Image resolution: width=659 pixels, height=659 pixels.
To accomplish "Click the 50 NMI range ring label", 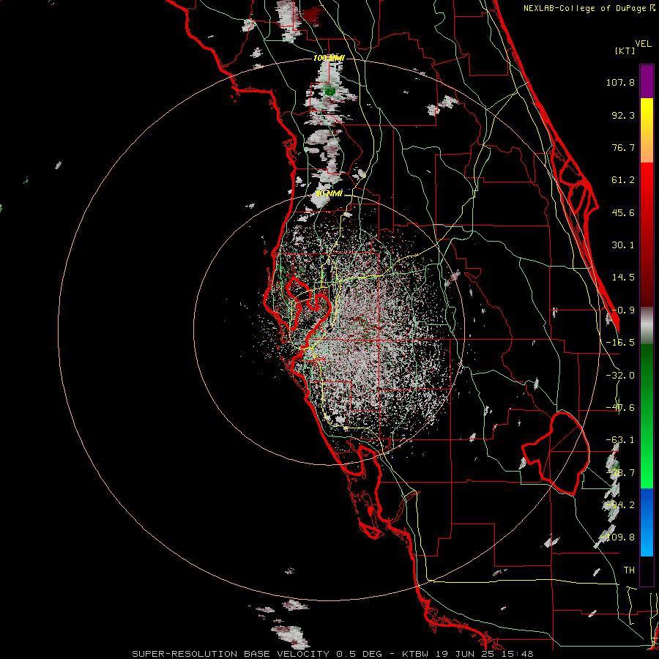I will click(329, 194).
